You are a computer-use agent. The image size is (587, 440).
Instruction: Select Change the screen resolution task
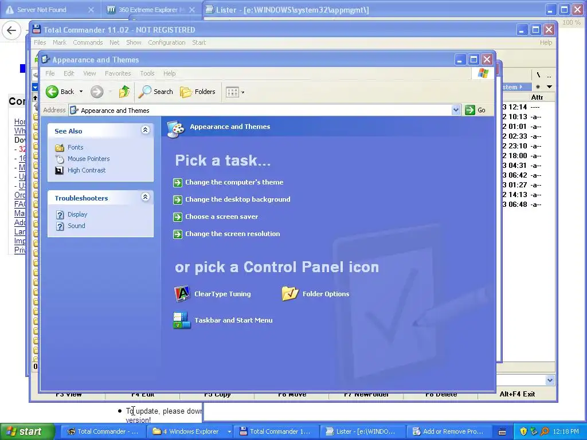coord(232,234)
